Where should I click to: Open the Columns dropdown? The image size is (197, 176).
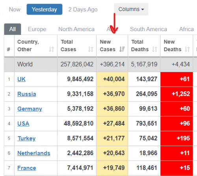pos(131,9)
